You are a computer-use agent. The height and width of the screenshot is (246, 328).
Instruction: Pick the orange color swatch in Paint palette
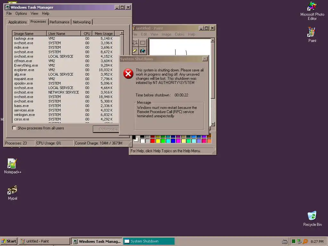click(209, 141)
